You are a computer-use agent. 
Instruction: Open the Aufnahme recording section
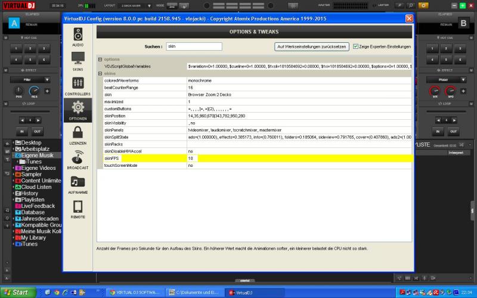click(x=78, y=184)
